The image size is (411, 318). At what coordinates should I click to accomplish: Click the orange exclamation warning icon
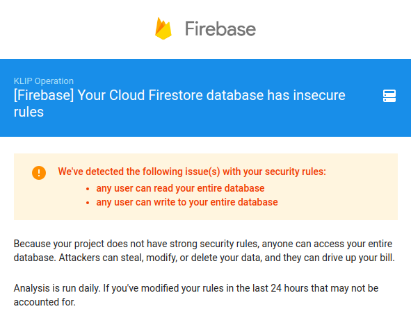(x=39, y=173)
